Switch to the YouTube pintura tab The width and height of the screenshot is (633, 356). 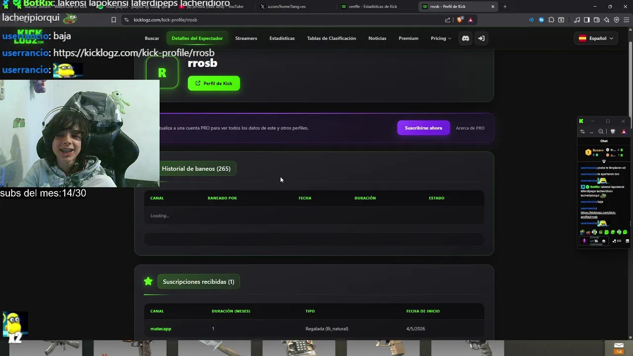pos(215,6)
